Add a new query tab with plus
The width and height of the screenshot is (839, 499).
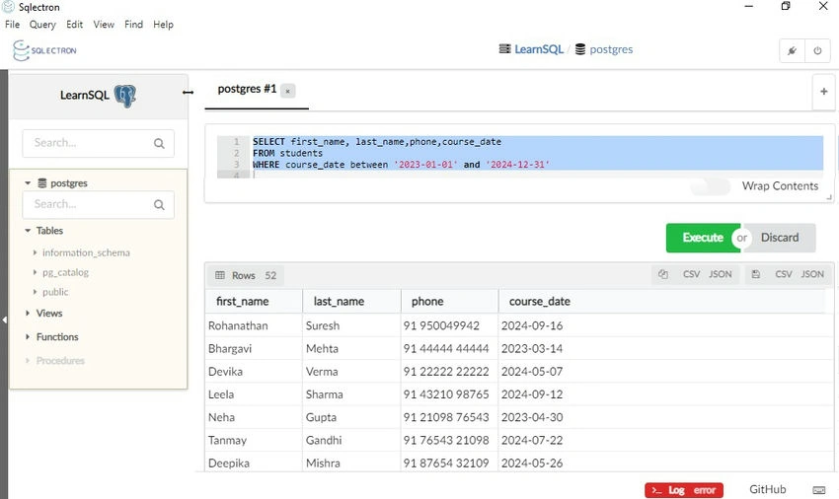click(824, 92)
